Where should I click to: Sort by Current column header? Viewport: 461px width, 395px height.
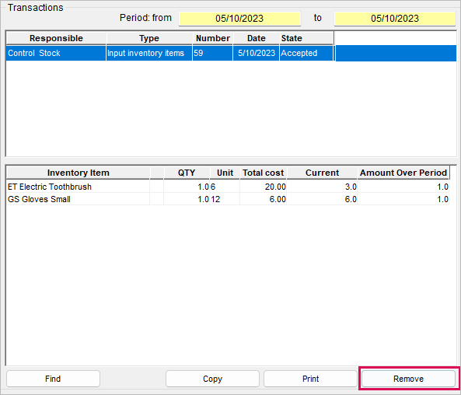click(x=322, y=173)
